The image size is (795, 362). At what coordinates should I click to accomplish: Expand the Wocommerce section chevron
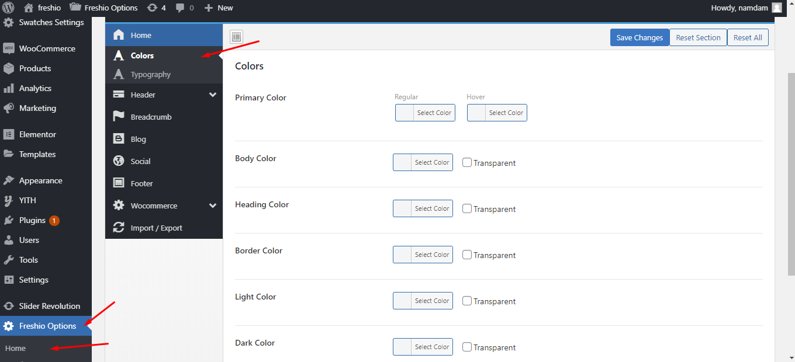(x=213, y=206)
